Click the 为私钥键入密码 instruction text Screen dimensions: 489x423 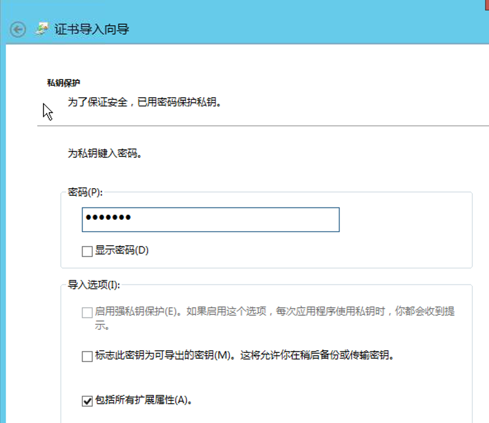click(105, 153)
